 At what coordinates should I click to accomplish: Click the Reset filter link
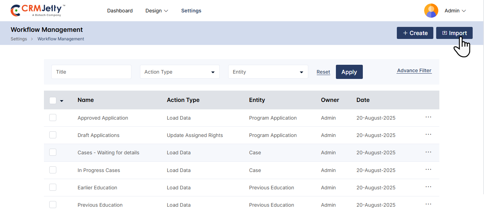click(x=323, y=72)
